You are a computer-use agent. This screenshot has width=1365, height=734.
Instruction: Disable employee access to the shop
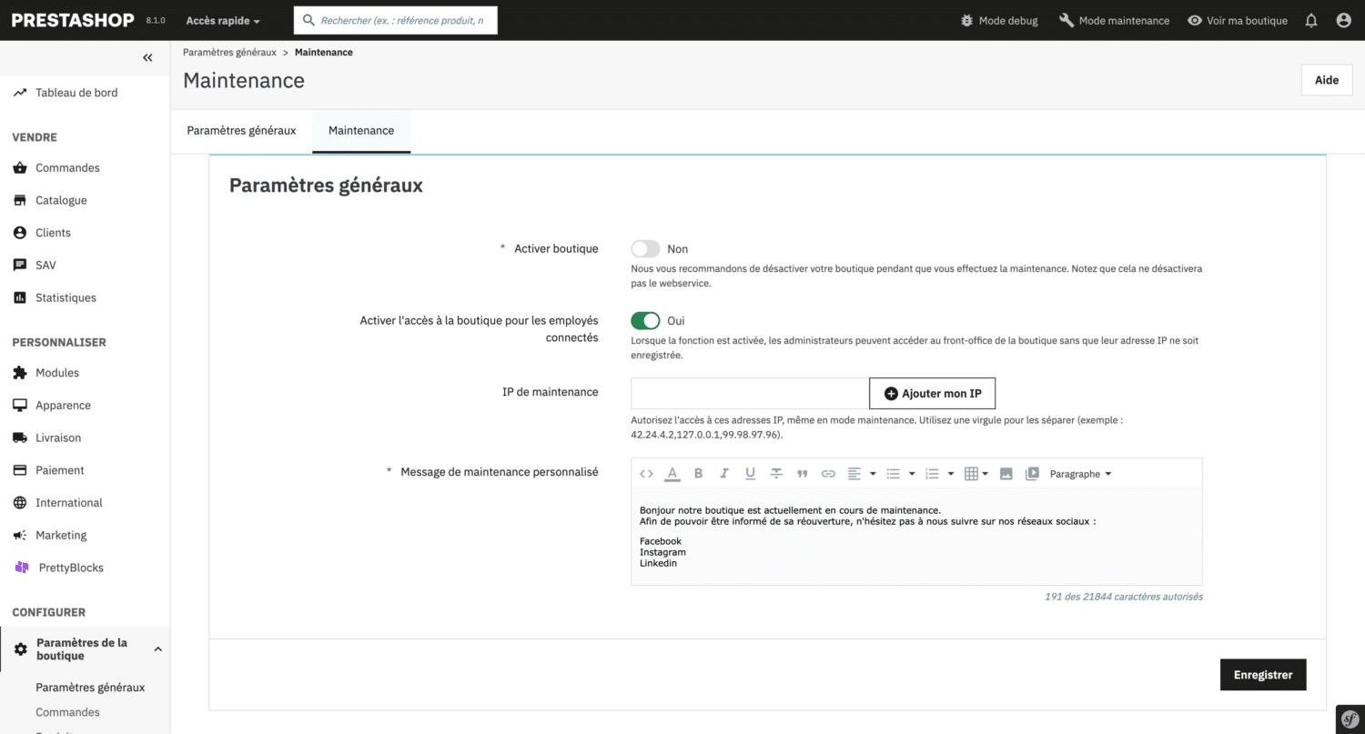click(x=645, y=320)
